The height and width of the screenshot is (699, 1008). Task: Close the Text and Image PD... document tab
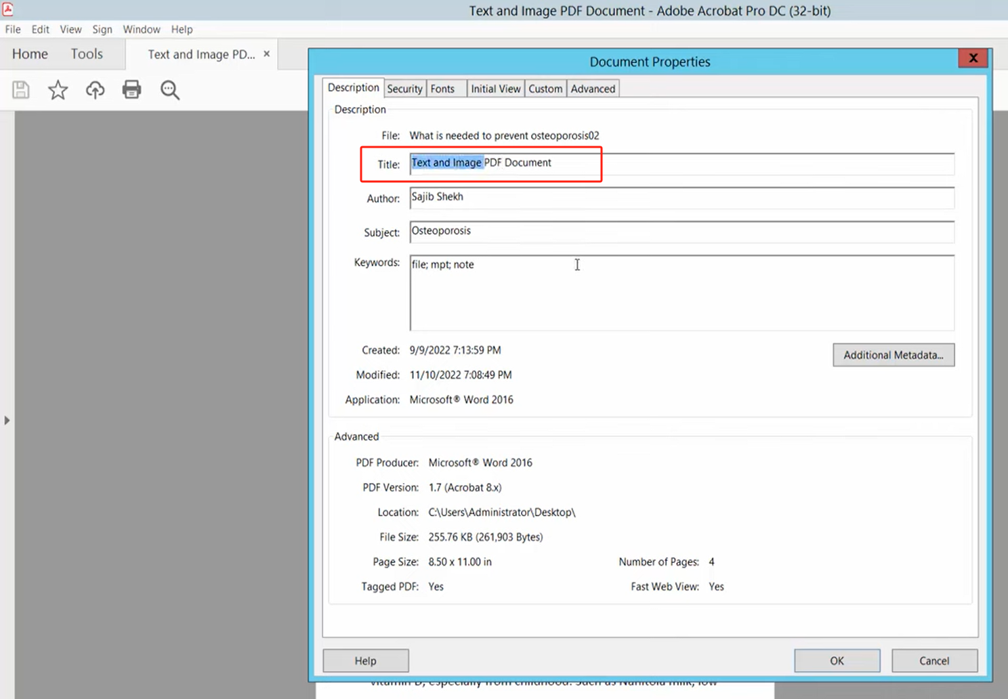click(266, 54)
